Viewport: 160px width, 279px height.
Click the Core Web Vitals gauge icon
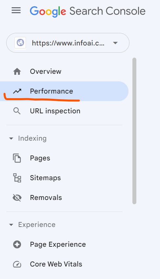pyautogui.click(x=17, y=264)
